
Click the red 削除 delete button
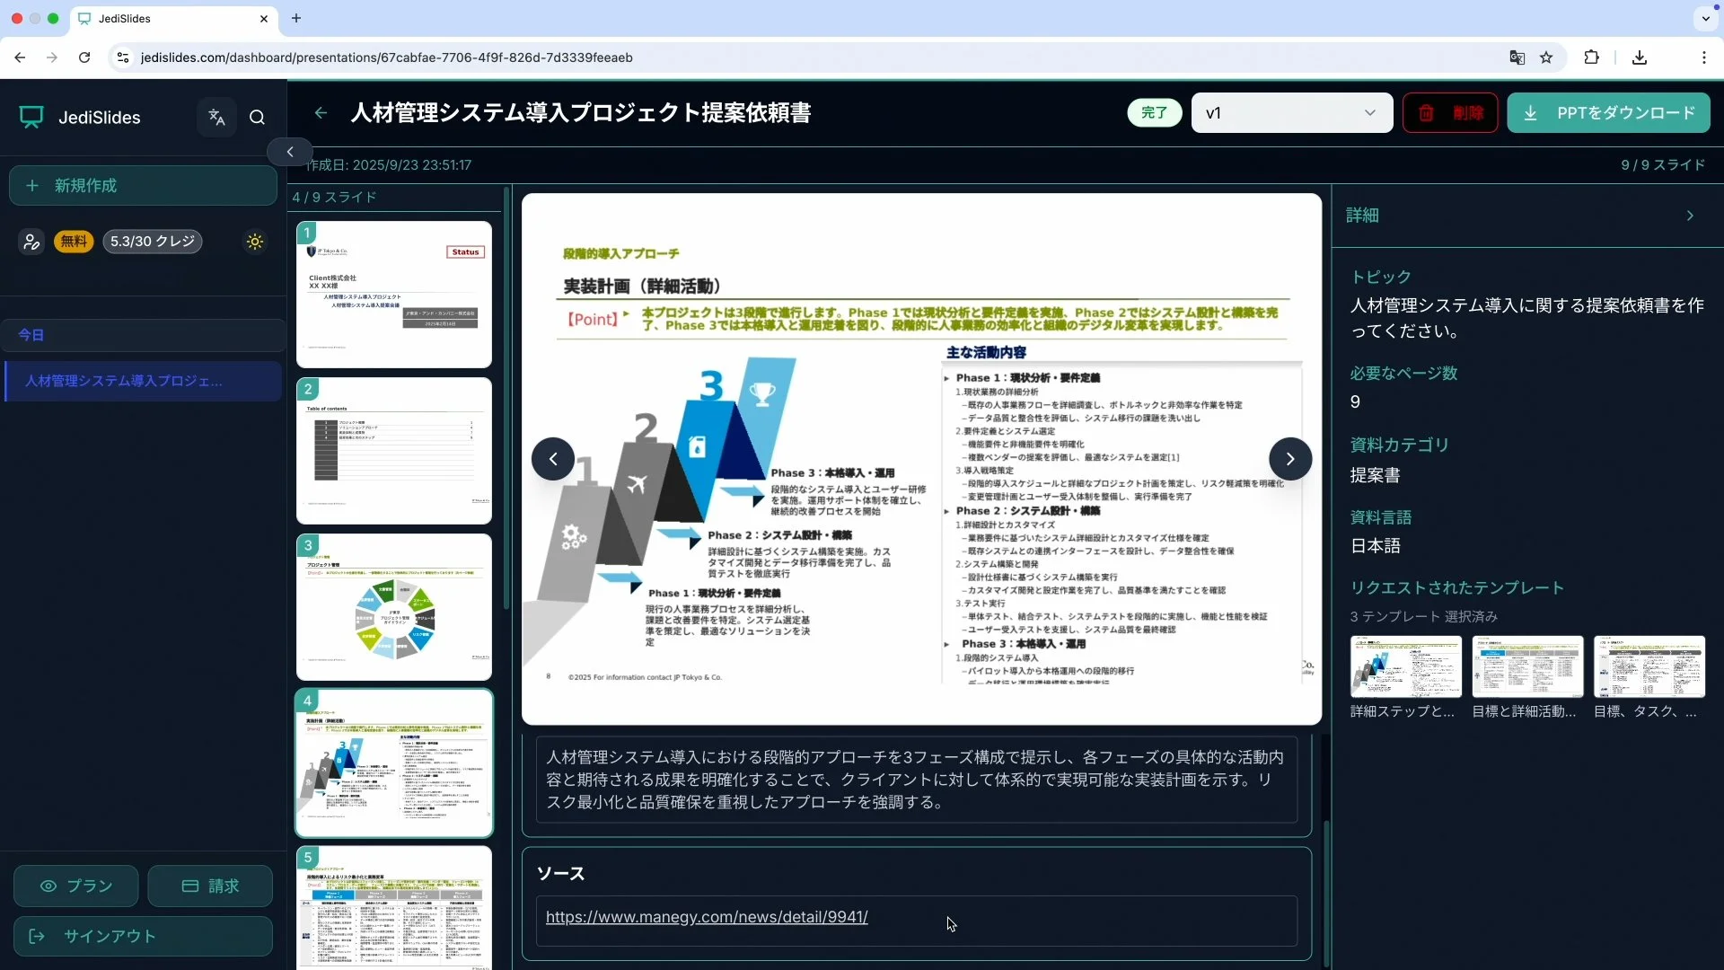(x=1450, y=113)
